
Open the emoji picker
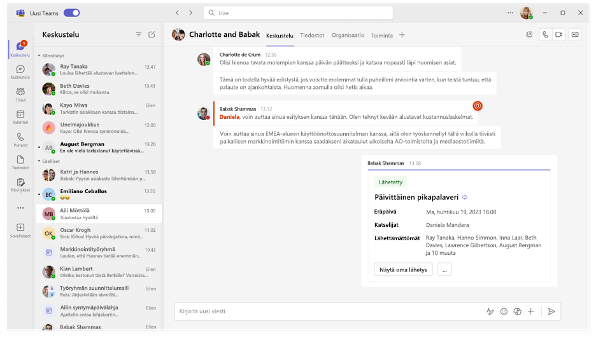[x=504, y=311]
